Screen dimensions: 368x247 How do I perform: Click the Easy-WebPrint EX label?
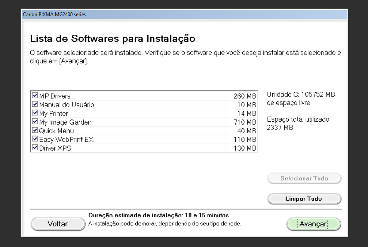(x=67, y=140)
